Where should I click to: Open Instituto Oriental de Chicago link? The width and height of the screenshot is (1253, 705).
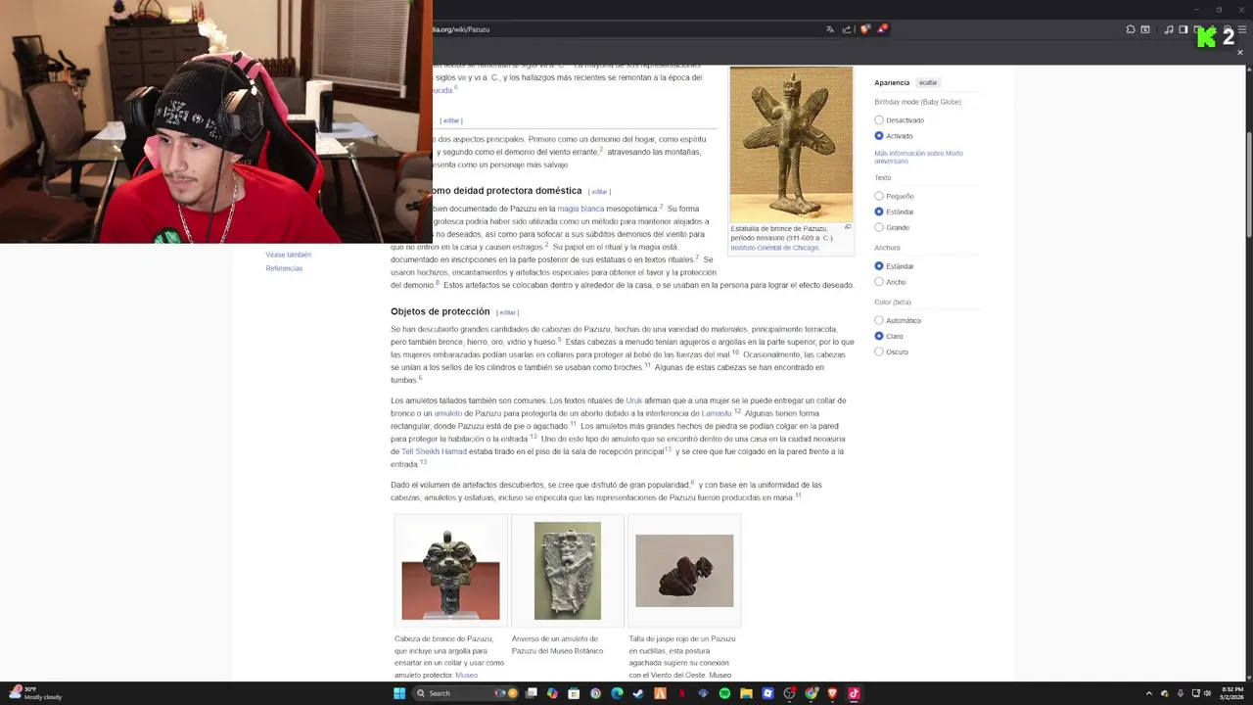tap(774, 248)
